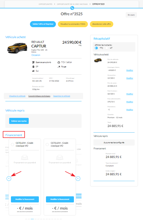Click the total 24 885,91 € under Garantie

115,126
